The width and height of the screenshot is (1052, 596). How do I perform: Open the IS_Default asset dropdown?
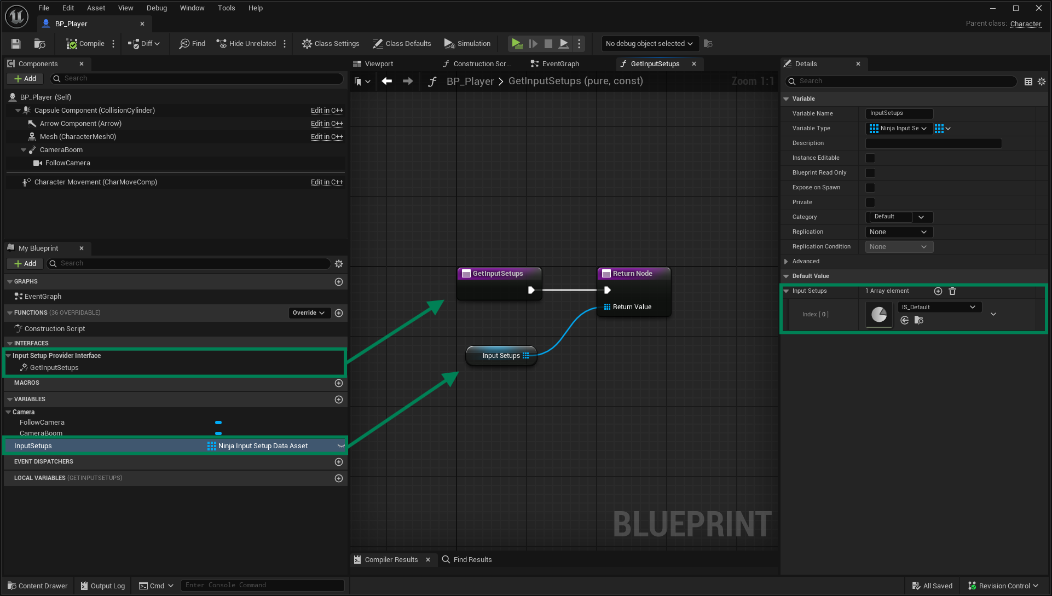click(x=939, y=307)
